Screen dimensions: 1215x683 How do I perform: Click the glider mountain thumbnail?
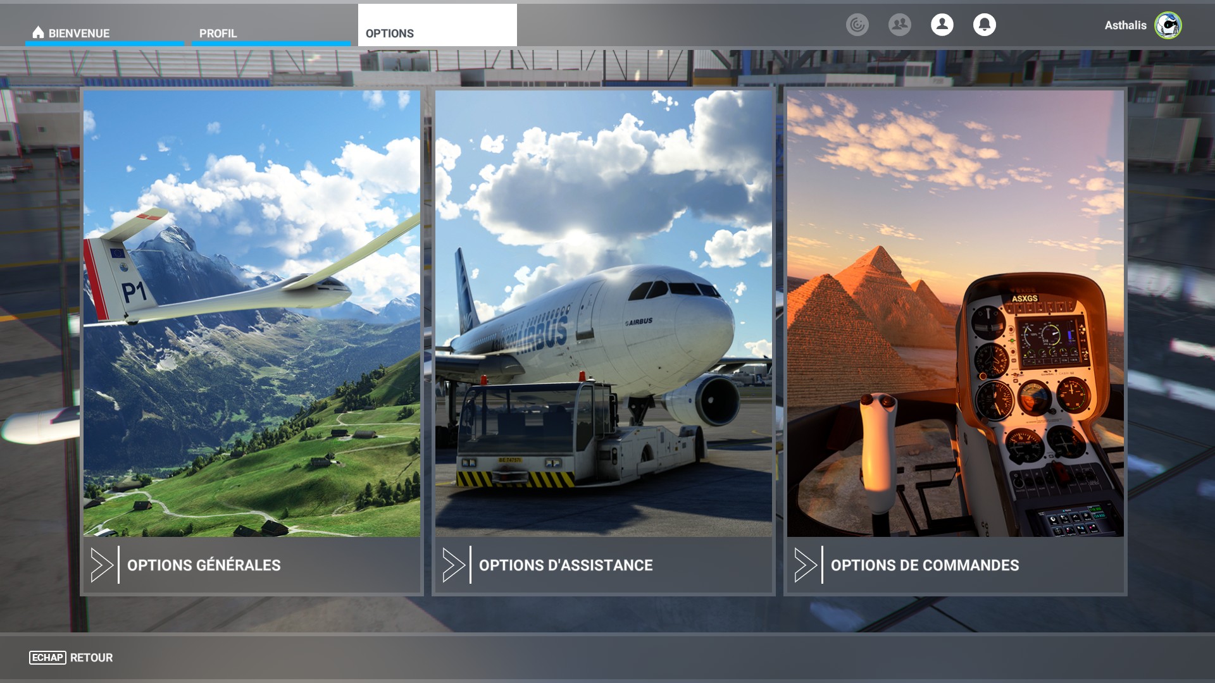tap(252, 313)
